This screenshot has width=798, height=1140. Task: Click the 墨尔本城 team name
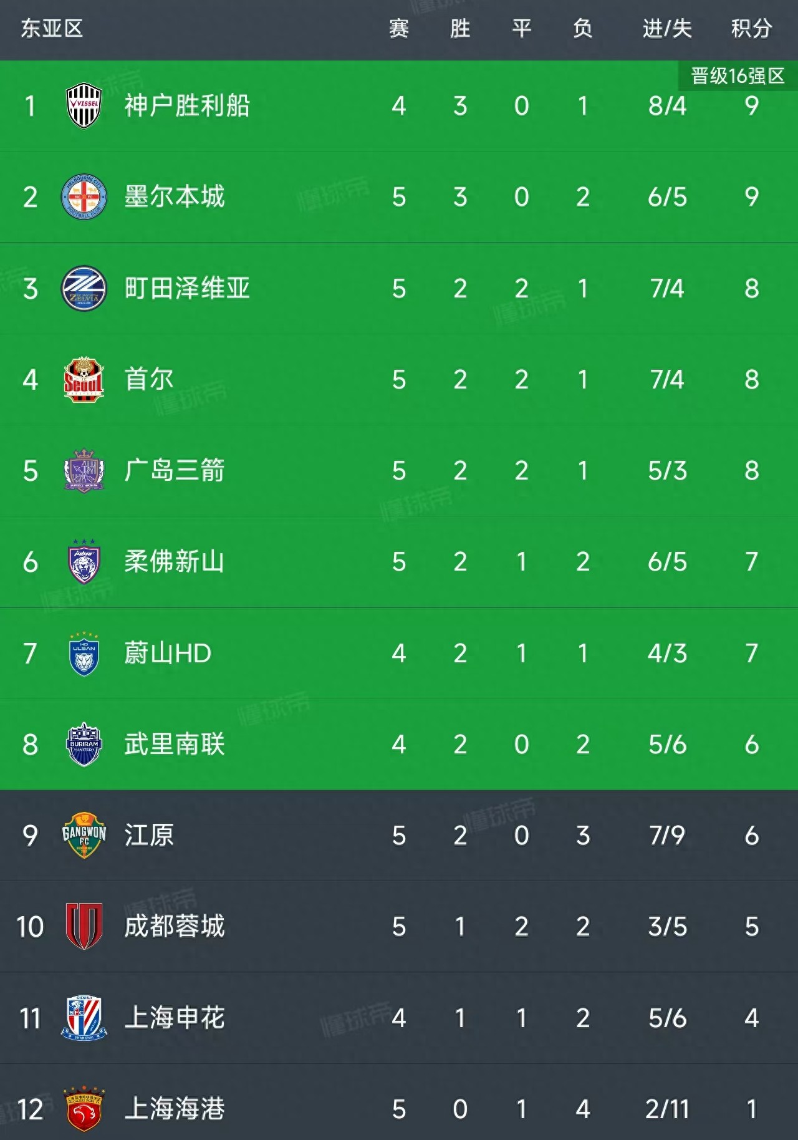click(175, 197)
